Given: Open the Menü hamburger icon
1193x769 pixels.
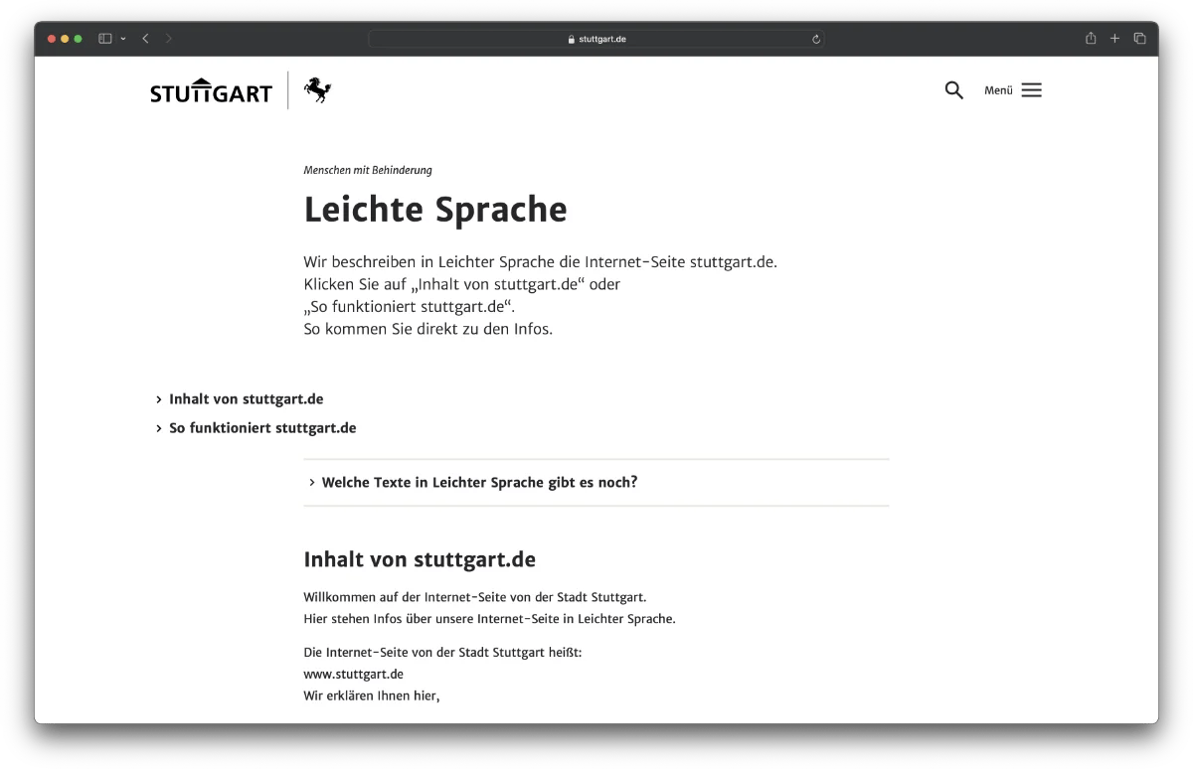Looking at the screenshot, I should tap(1032, 90).
